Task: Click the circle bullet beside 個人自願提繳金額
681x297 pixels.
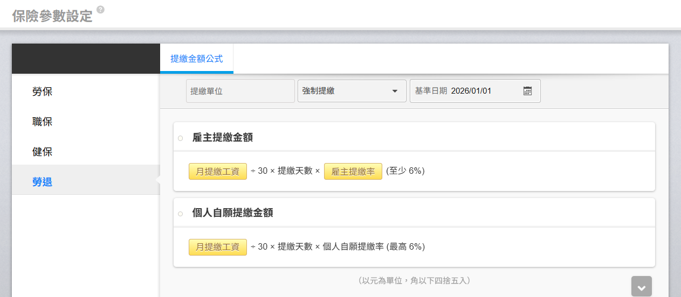Action: (180, 214)
